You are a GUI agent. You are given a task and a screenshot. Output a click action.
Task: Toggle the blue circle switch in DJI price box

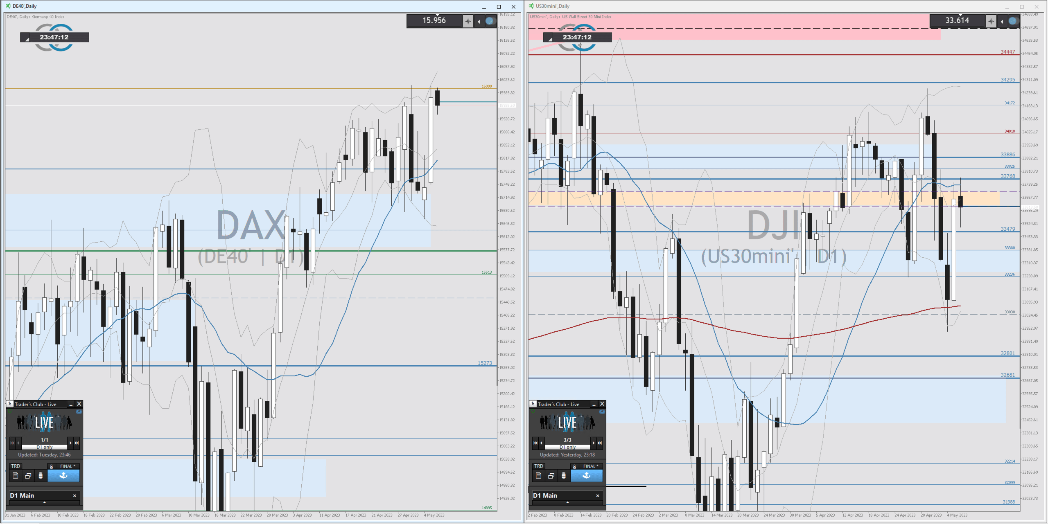click(1013, 21)
